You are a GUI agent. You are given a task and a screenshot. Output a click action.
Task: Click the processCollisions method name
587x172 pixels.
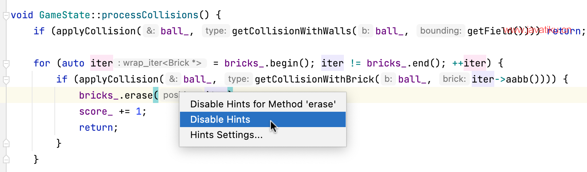tap(150, 15)
